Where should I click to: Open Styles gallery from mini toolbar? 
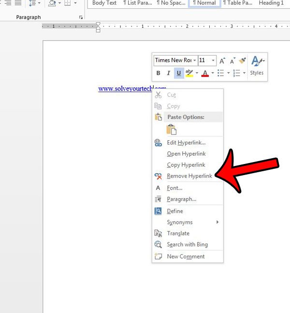[257, 66]
